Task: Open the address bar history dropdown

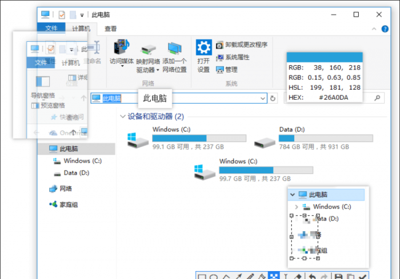Action: coord(263,98)
